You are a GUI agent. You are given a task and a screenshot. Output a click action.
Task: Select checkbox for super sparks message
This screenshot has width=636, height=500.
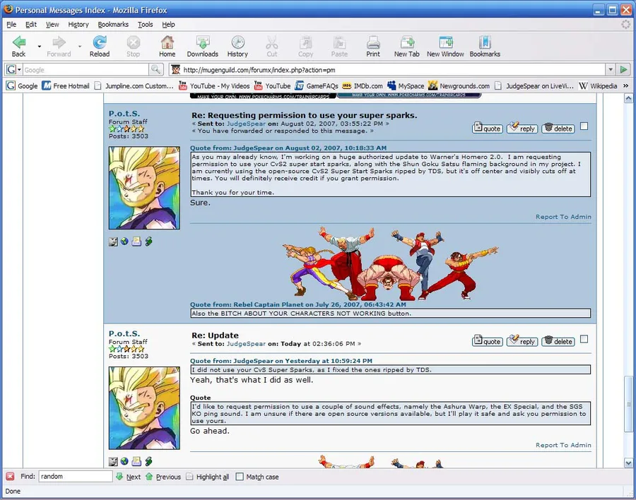[x=584, y=126]
